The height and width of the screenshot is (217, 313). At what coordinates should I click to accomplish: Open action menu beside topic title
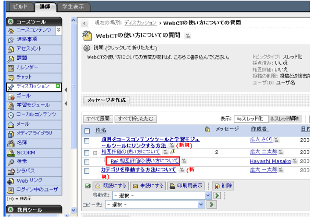click(188, 36)
